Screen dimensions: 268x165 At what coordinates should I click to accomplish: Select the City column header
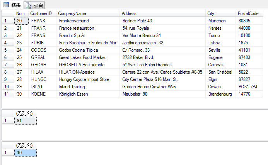point(220,13)
